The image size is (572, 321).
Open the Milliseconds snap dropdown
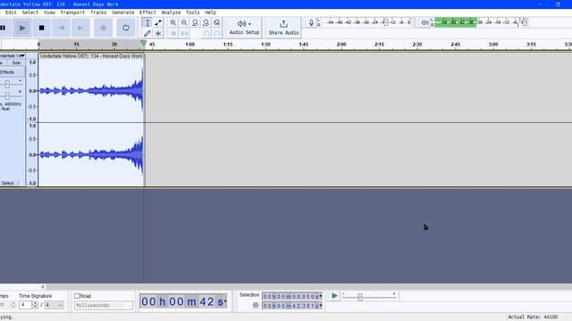point(104,305)
